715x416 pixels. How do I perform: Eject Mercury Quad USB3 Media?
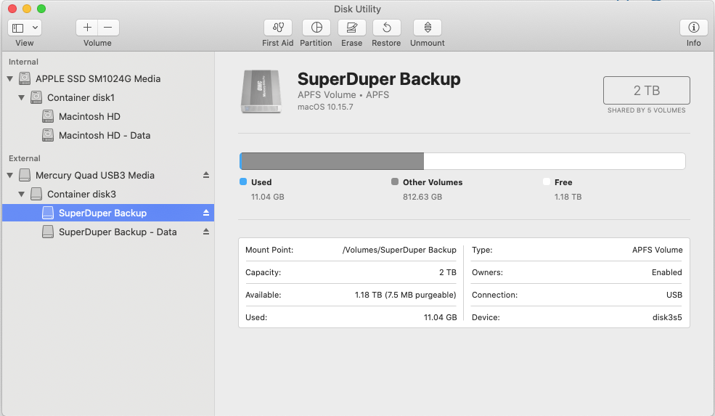206,175
